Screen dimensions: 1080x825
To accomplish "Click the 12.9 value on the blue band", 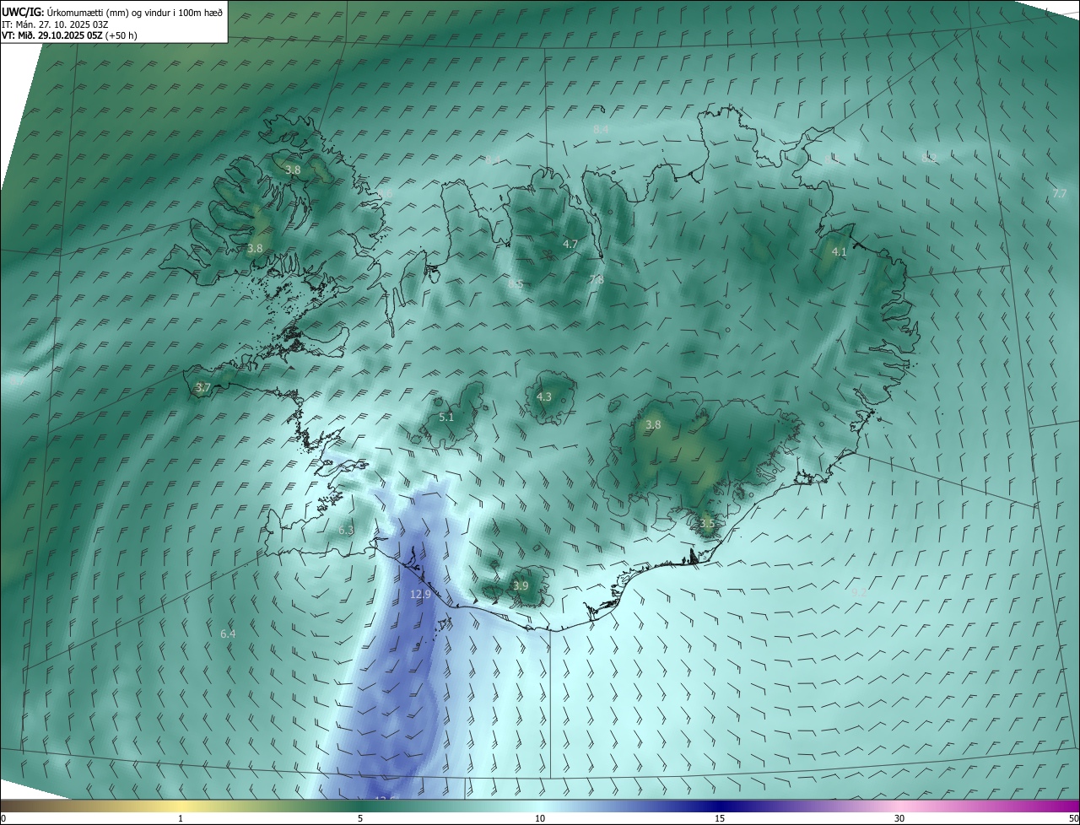I will [x=420, y=594].
